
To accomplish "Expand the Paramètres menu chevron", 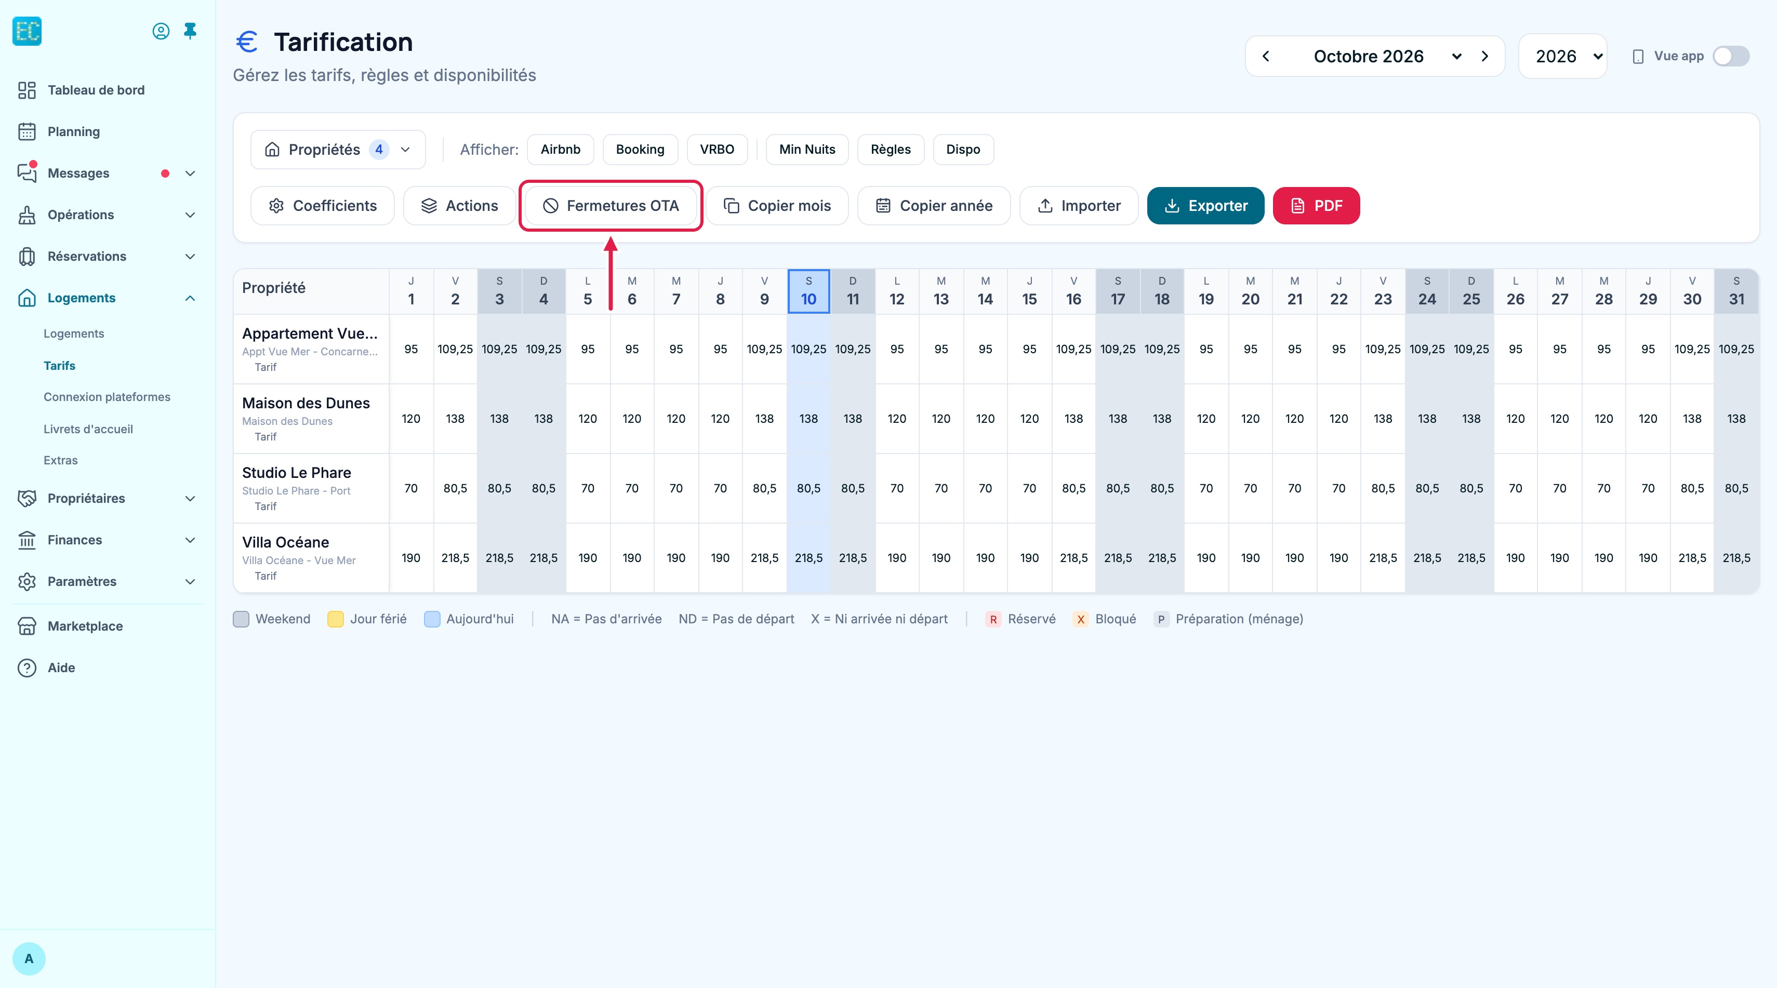I will [x=190, y=581].
